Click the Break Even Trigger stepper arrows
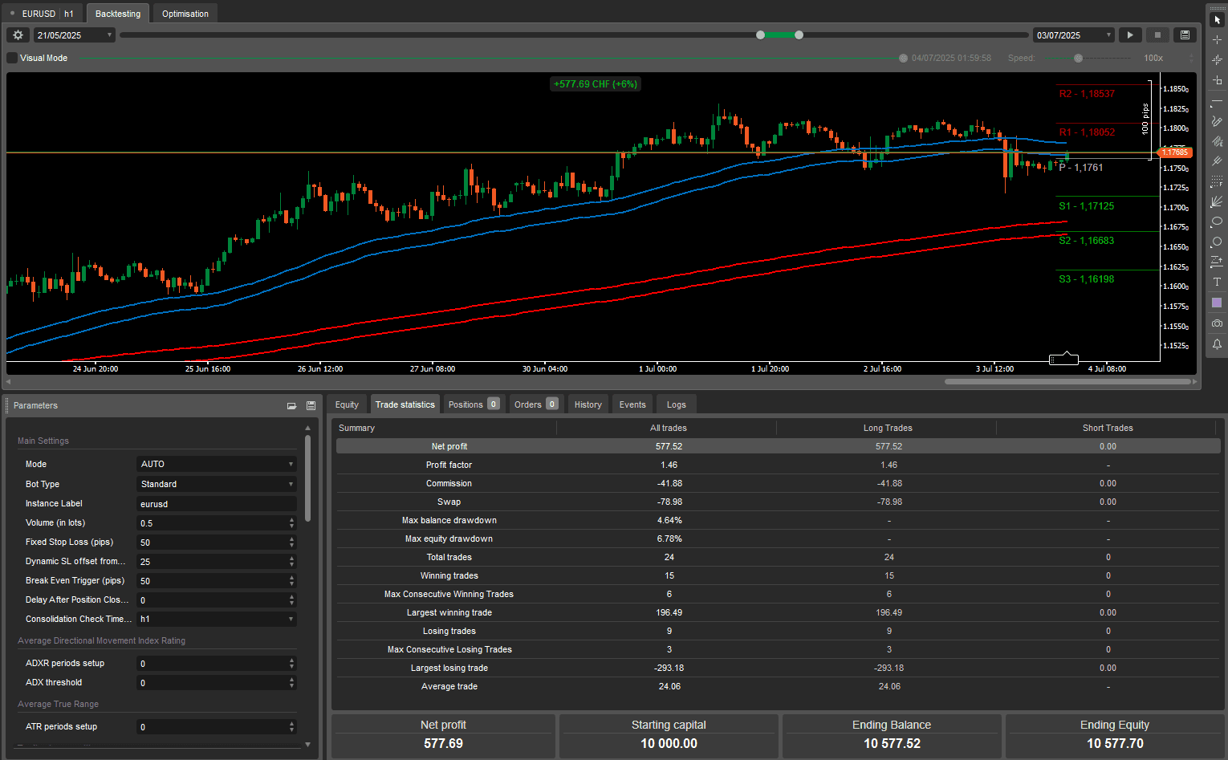This screenshot has width=1228, height=760. tap(291, 581)
